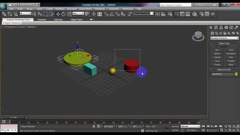Switch to the Modify command panel tab
This screenshot has width=240, height=135.
216,27
